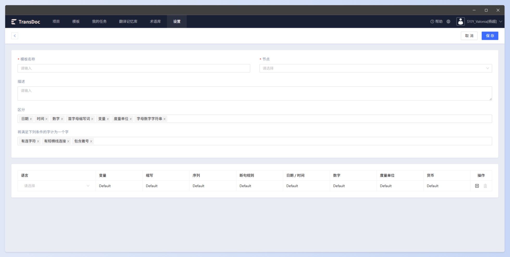The image size is (510, 257).
Task: Focus the 模板名称 input field
Action: pos(134,68)
